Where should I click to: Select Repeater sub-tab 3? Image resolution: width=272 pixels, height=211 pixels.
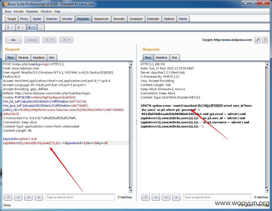coord(19,27)
